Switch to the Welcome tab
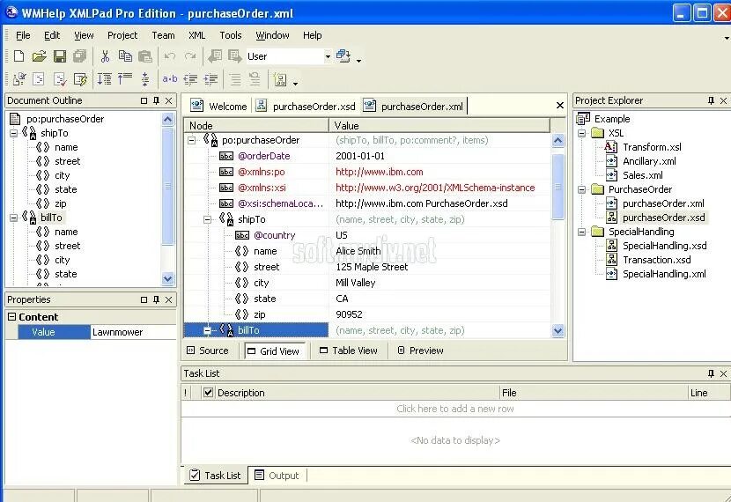Screen dimensions: 731x502 (219, 107)
